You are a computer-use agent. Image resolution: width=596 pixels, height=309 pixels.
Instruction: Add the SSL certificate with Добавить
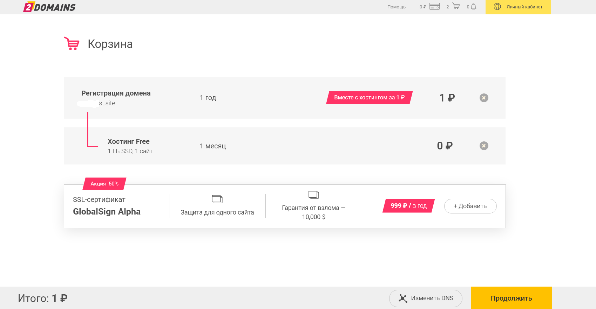click(x=470, y=206)
